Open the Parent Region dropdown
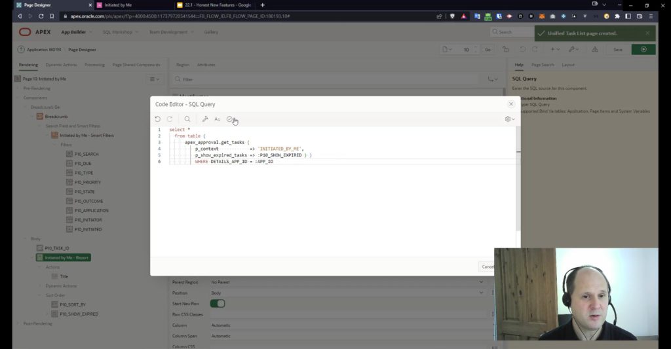 (x=347, y=282)
